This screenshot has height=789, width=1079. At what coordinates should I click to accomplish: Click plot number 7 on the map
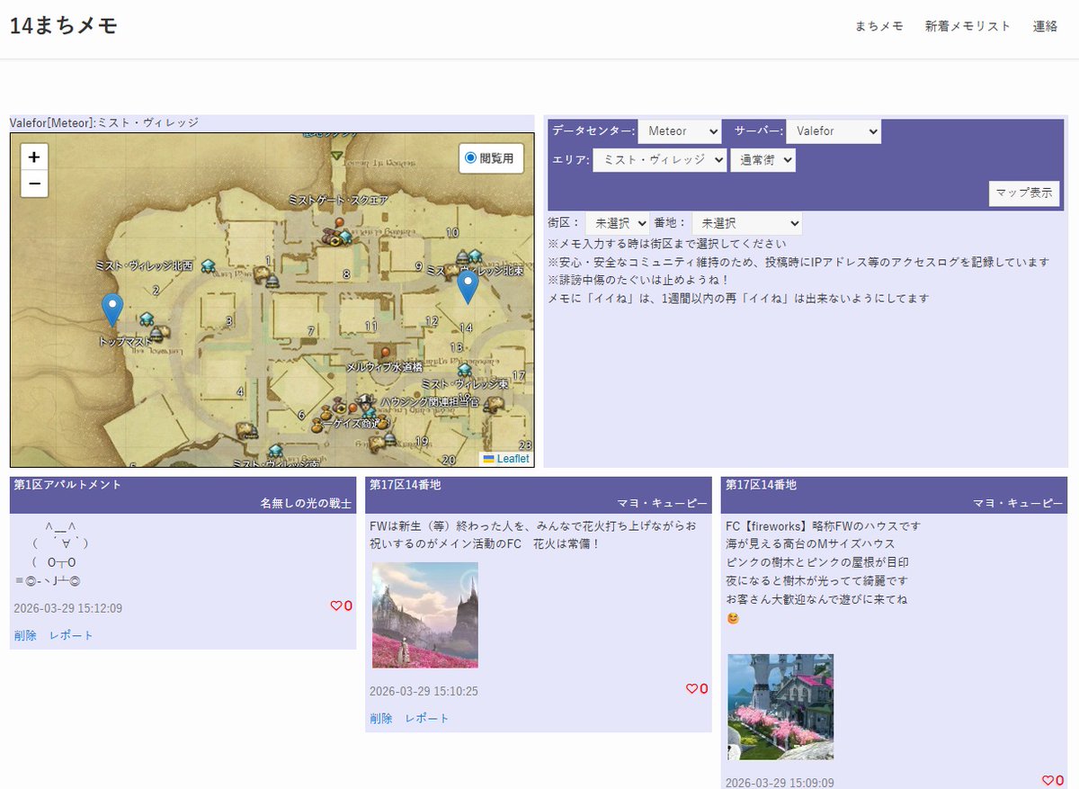(x=310, y=331)
